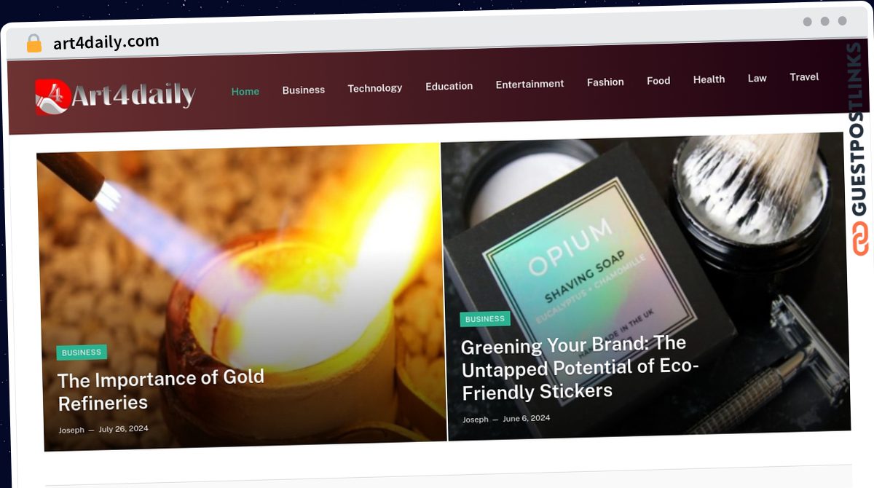Click the BUSINESS tag on the gold refinery post
Screen dimensions: 874x488
point(82,353)
